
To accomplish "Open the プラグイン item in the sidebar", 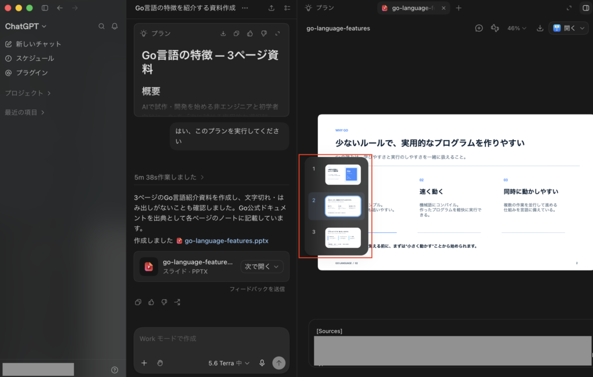I will coord(27,72).
